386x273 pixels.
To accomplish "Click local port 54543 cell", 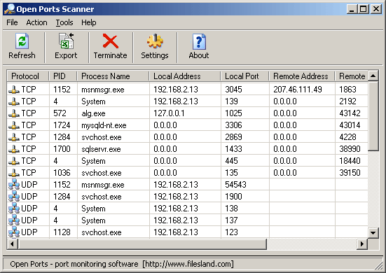I will pyautogui.click(x=235, y=185).
